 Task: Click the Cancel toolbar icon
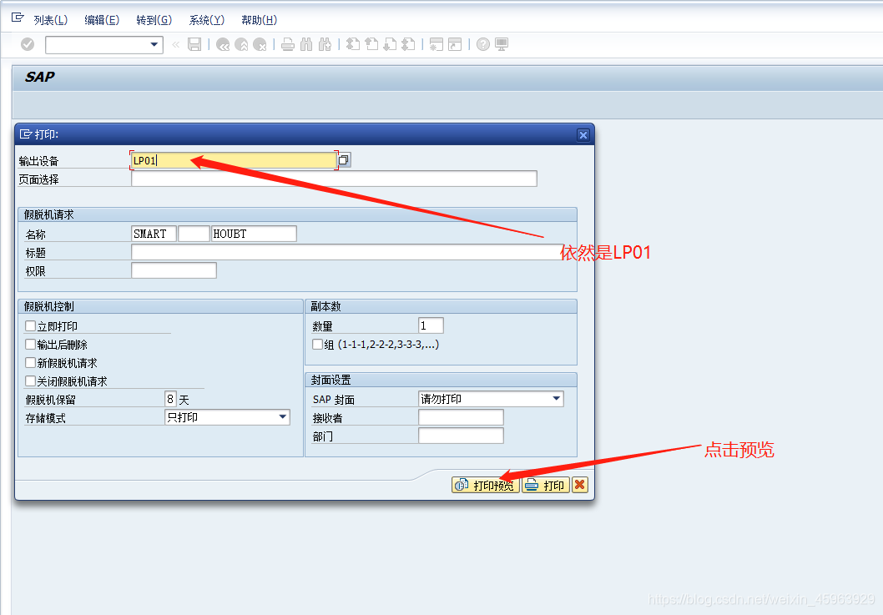click(x=260, y=44)
